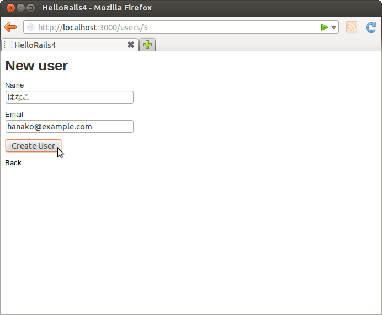
Task: Focus the Email text field
Action: tap(69, 127)
